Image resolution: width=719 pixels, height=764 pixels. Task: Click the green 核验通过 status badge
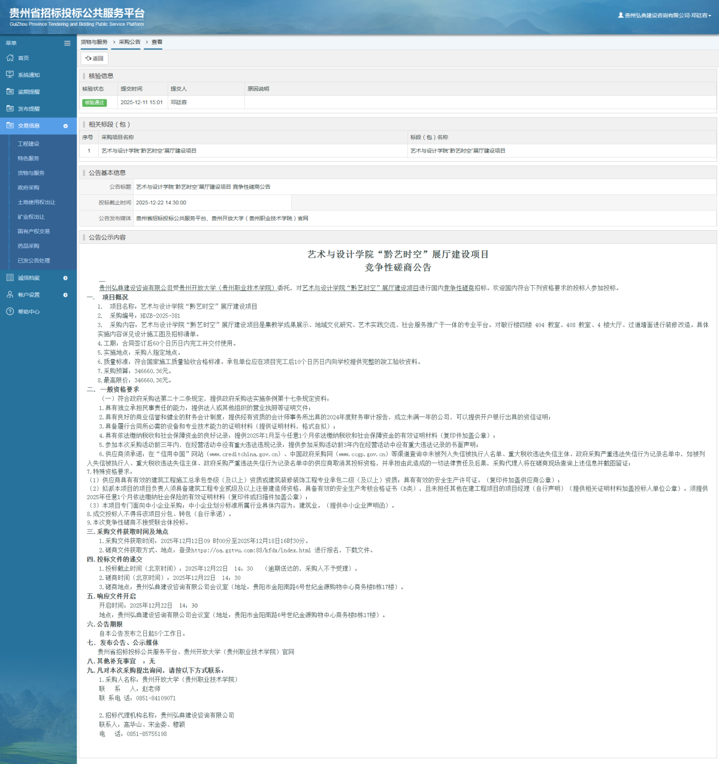pos(96,102)
